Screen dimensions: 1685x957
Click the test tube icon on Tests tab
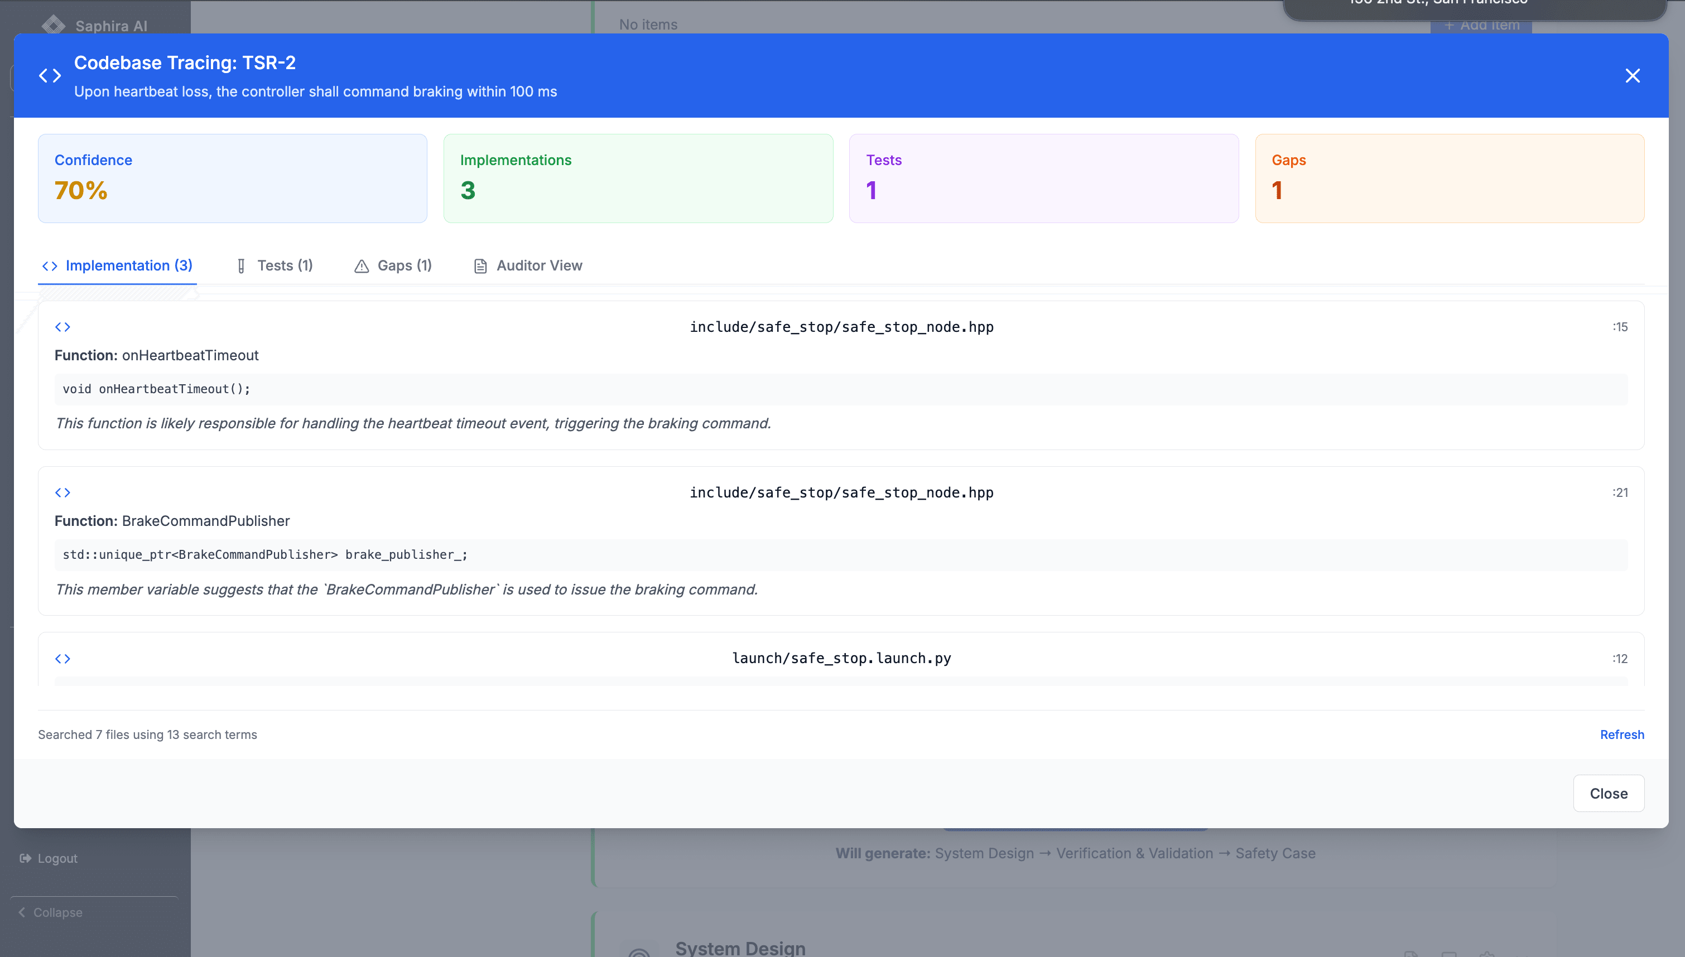tap(241, 266)
